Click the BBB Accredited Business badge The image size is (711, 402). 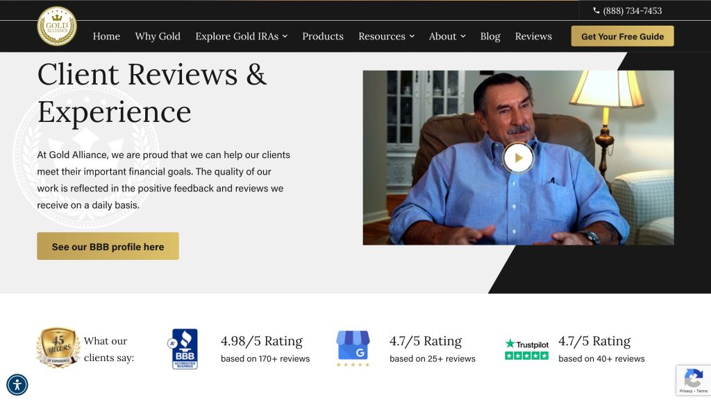point(184,349)
